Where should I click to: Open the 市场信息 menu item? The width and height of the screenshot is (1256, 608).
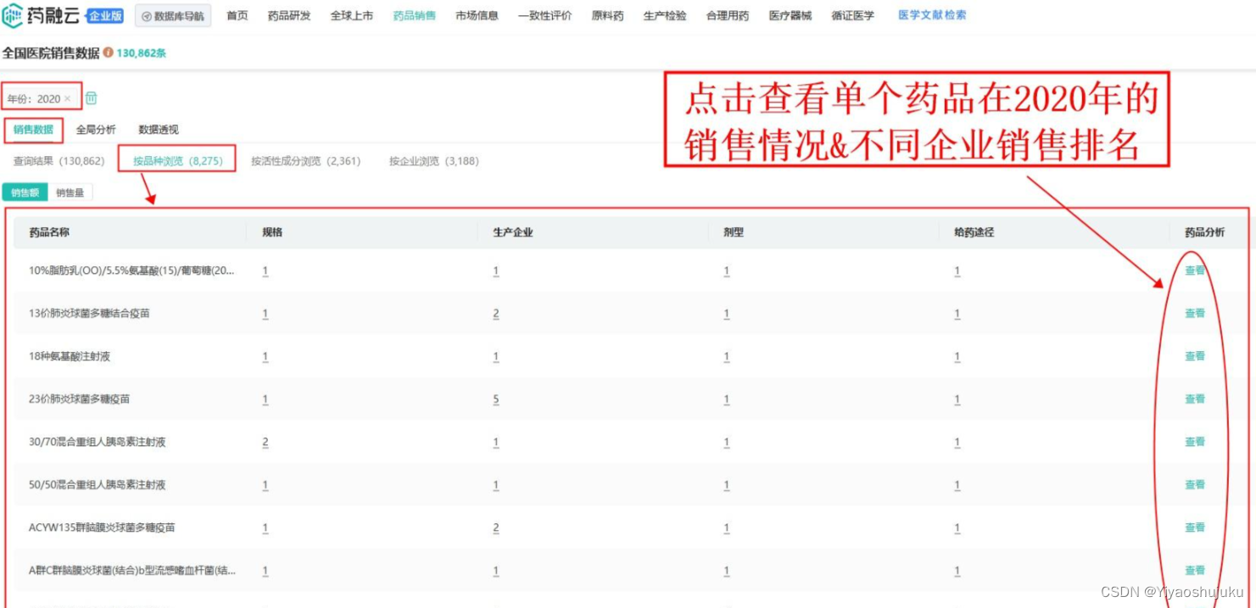(477, 16)
